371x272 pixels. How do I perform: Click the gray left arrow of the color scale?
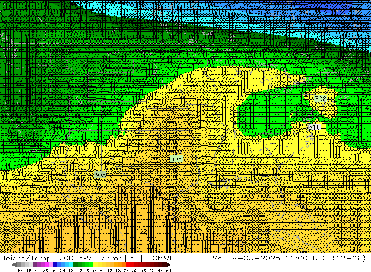click(13, 265)
